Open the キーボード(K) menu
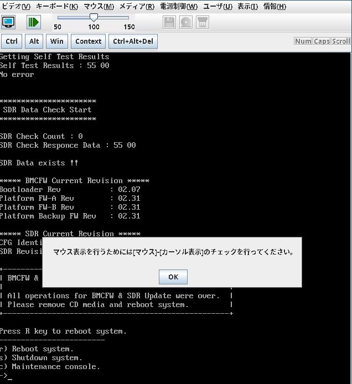The height and width of the screenshot is (384, 352). click(57, 7)
